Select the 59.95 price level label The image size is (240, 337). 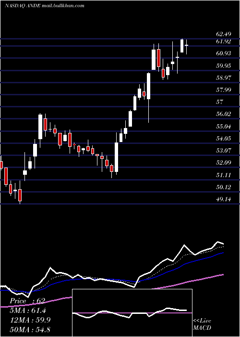(x=224, y=66)
